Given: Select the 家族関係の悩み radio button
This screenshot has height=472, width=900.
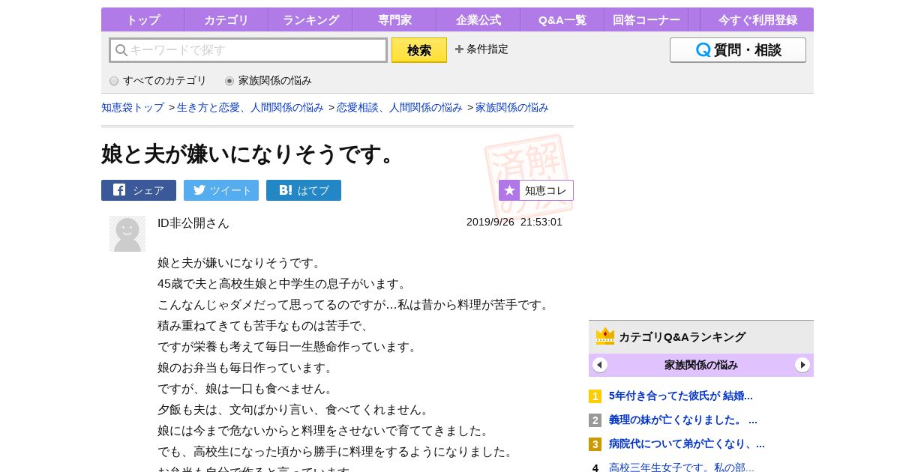Looking at the screenshot, I should tap(229, 81).
